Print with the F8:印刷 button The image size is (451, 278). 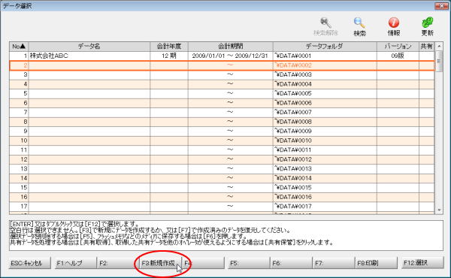coord(377,263)
